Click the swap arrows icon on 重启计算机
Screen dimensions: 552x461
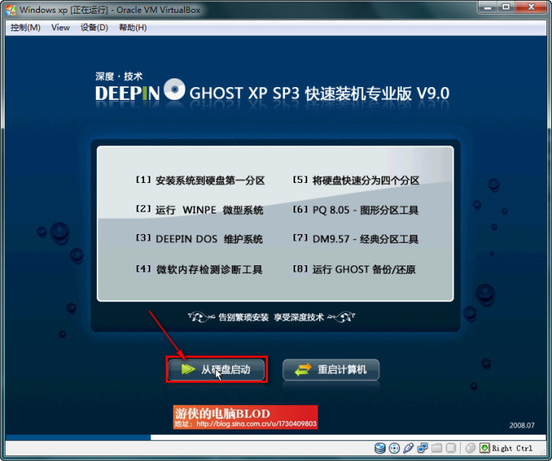303,369
